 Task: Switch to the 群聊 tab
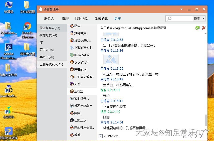point(65,19)
